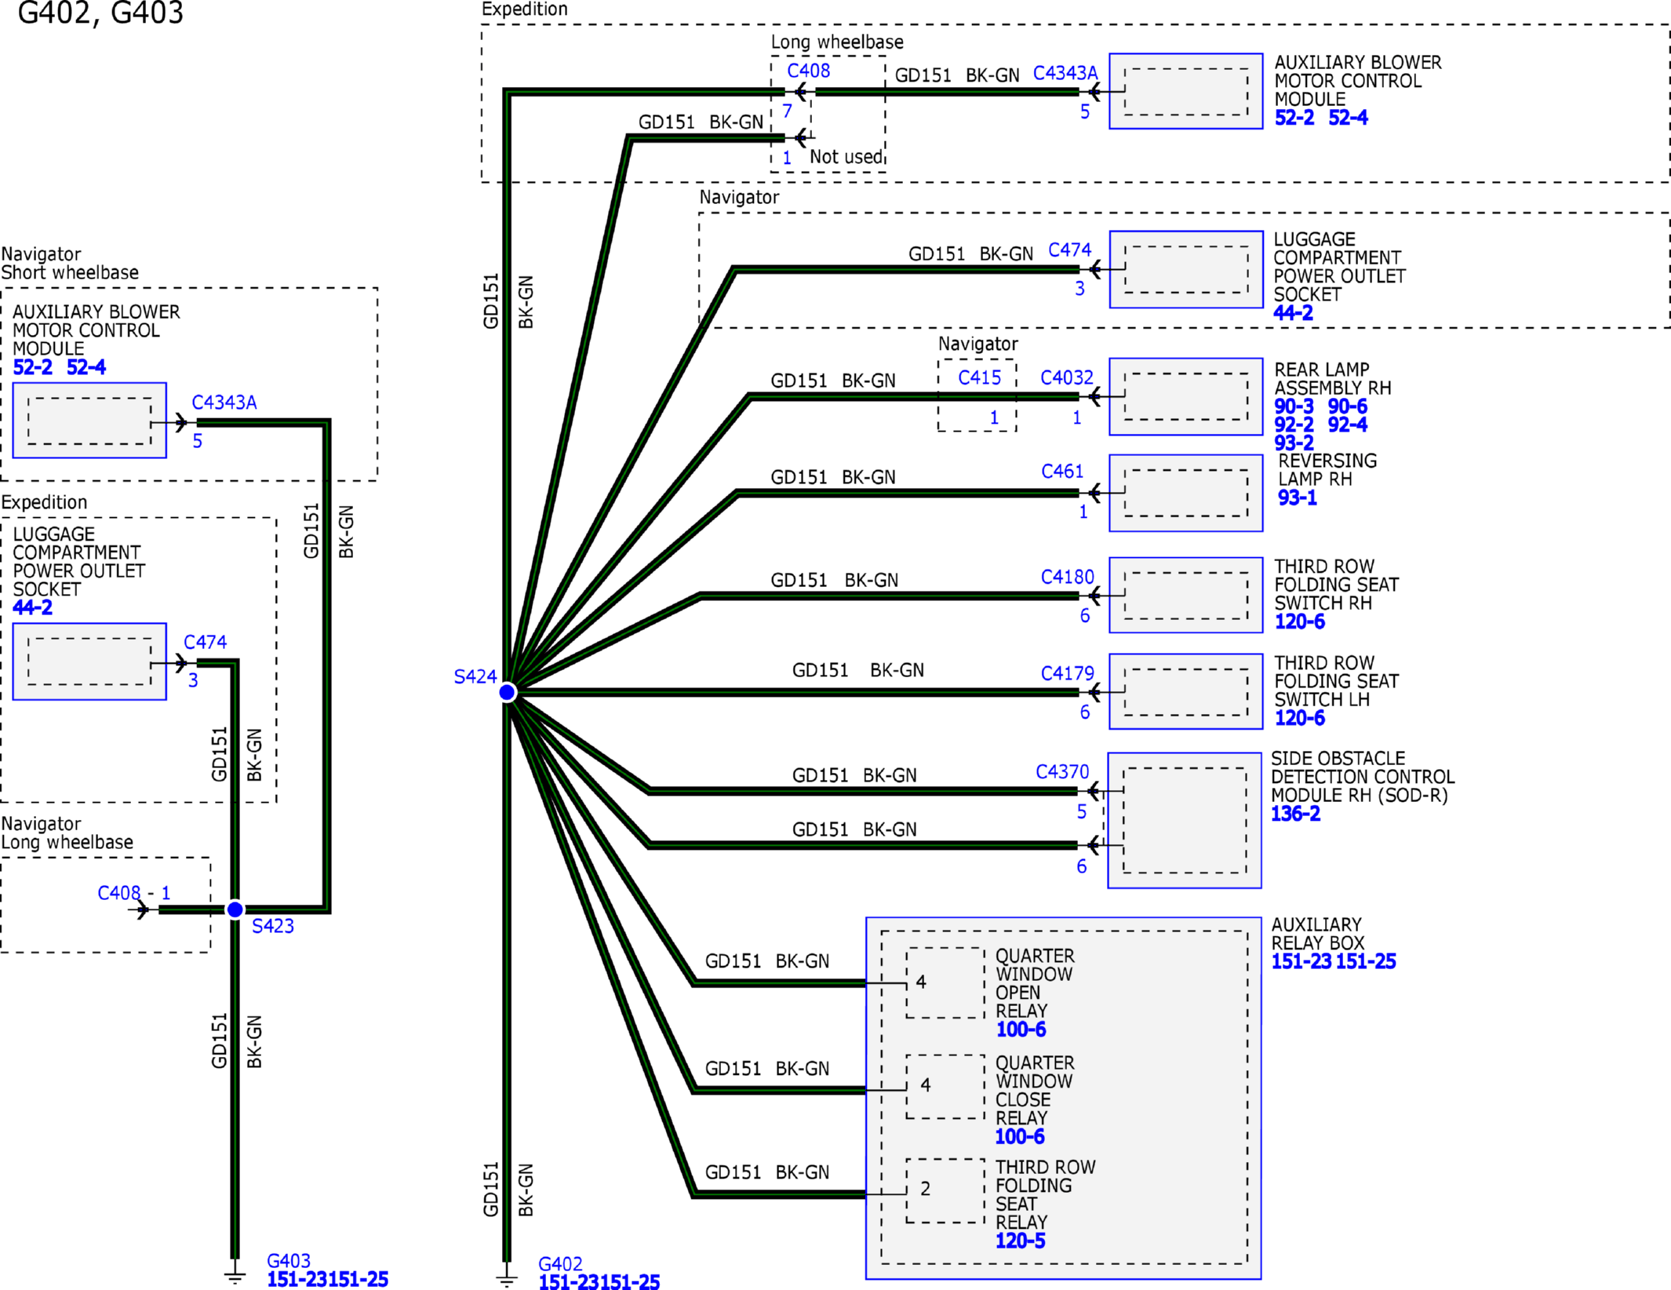Viewport: 1671px width, 1290px height.
Task: Click the 'SIDE OBSTACLE DETECTION CONTROL MODULE RH' label
Action: tap(1363, 777)
